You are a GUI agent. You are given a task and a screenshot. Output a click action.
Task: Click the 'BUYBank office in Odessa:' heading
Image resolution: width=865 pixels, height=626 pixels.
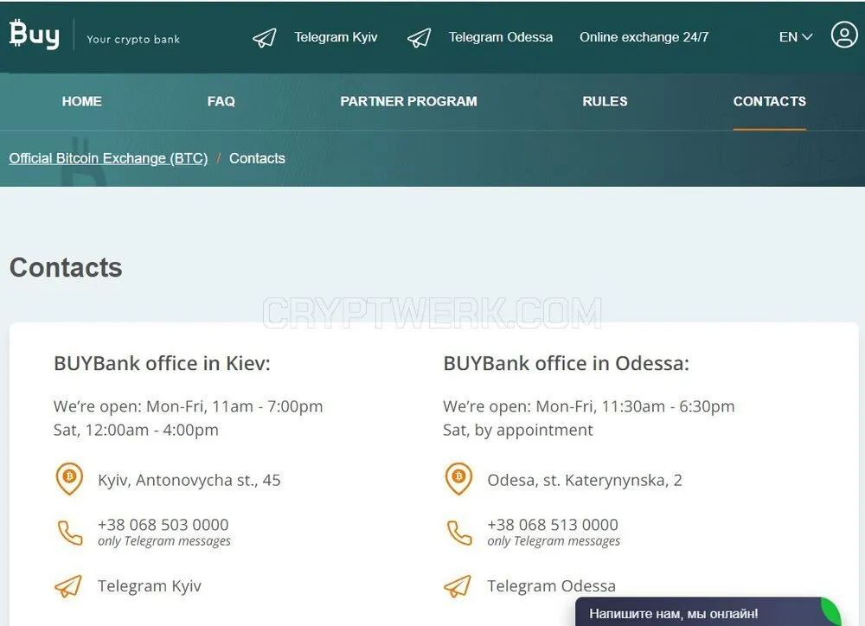[x=566, y=363]
